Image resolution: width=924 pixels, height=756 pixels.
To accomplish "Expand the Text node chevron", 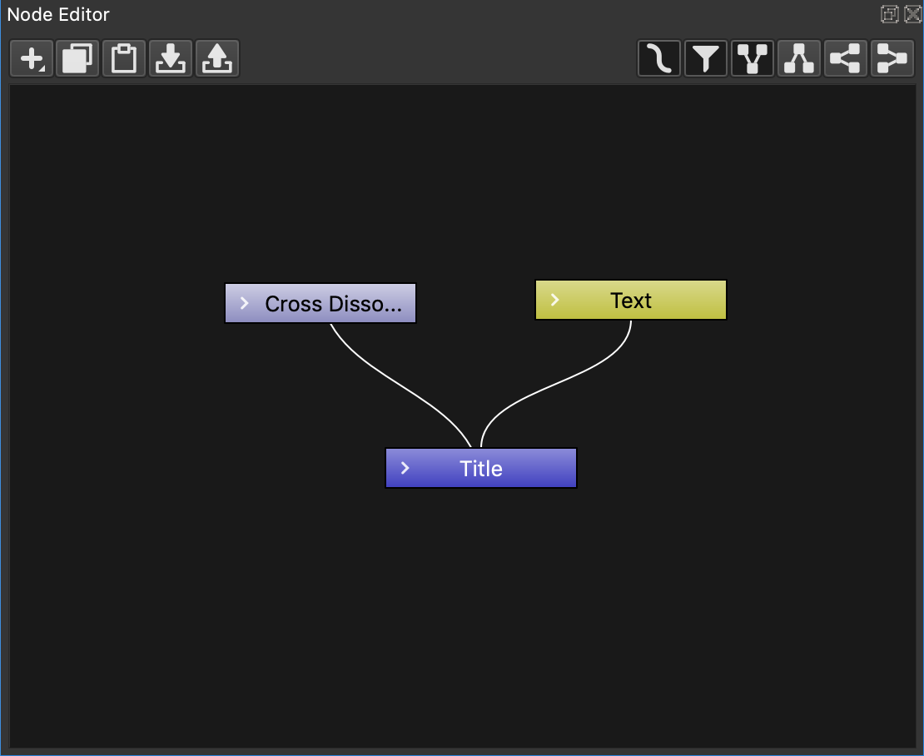I will (x=554, y=300).
